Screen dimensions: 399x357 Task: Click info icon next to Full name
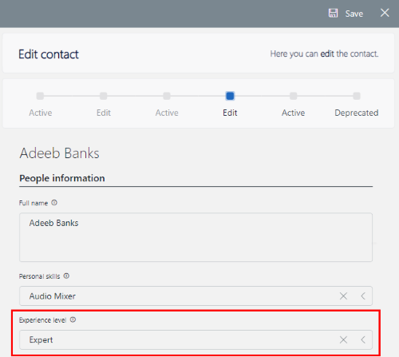coord(54,203)
